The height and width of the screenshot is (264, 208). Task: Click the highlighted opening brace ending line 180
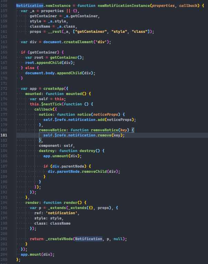click(133, 130)
